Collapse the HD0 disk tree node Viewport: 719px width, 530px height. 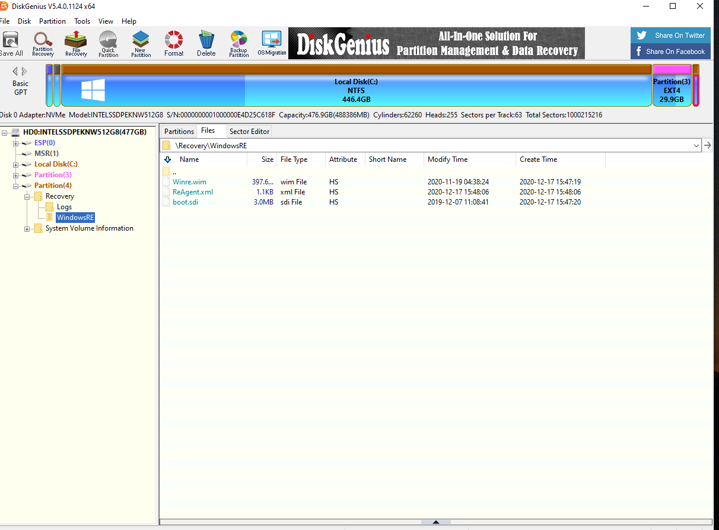pos(5,132)
